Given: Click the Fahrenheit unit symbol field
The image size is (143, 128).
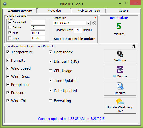Looking at the screenshot, I should [x=38, y=22].
